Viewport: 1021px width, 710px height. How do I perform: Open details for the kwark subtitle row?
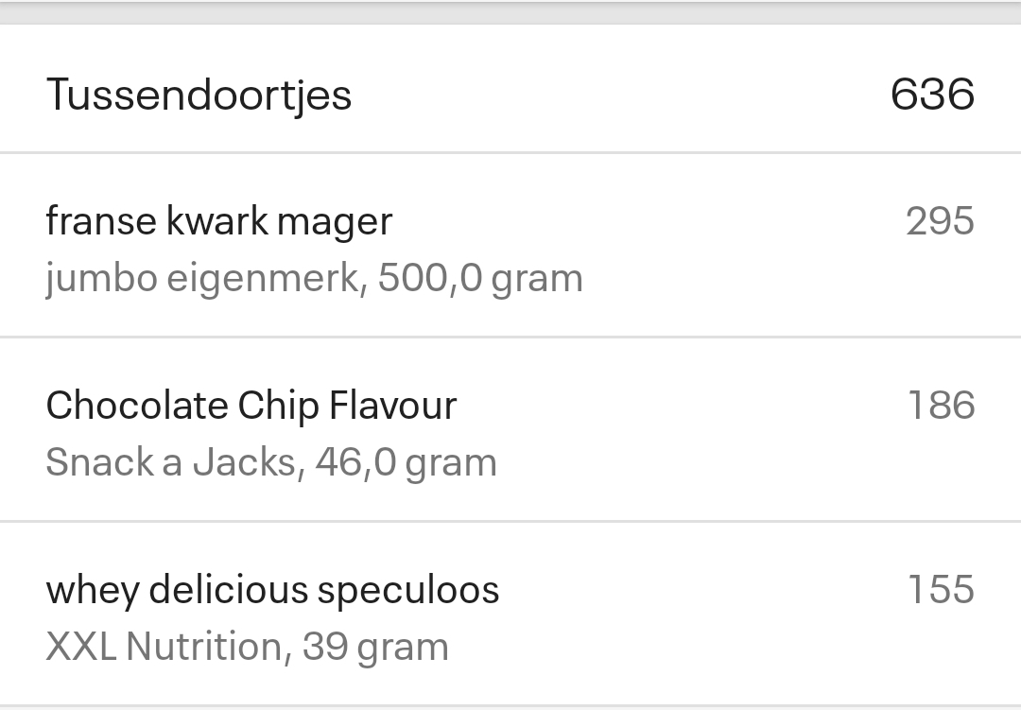314,278
